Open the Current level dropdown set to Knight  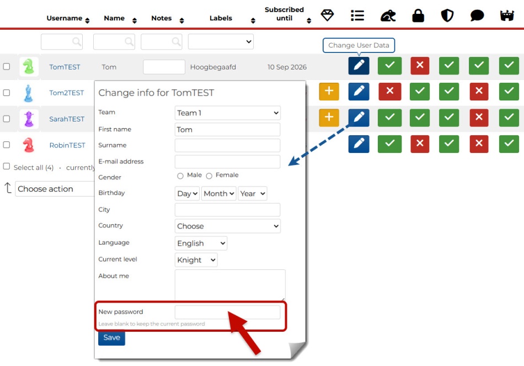click(x=196, y=260)
